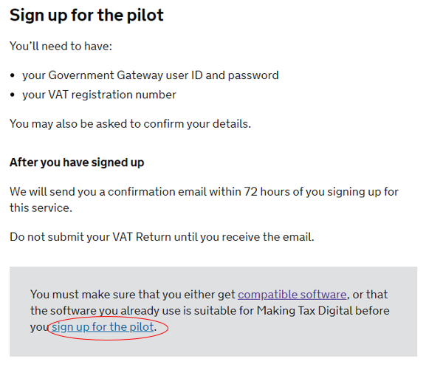This screenshot has width=426, height=370.
Task: Select the VAT registration number bullet item
Action: (99, 95)
